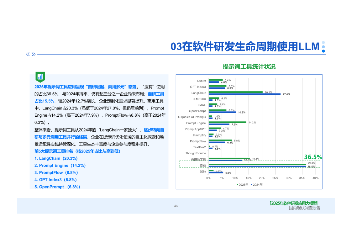352x249 pixels.
Task: Click the green bar-chart badge icon
Action: 40,77
